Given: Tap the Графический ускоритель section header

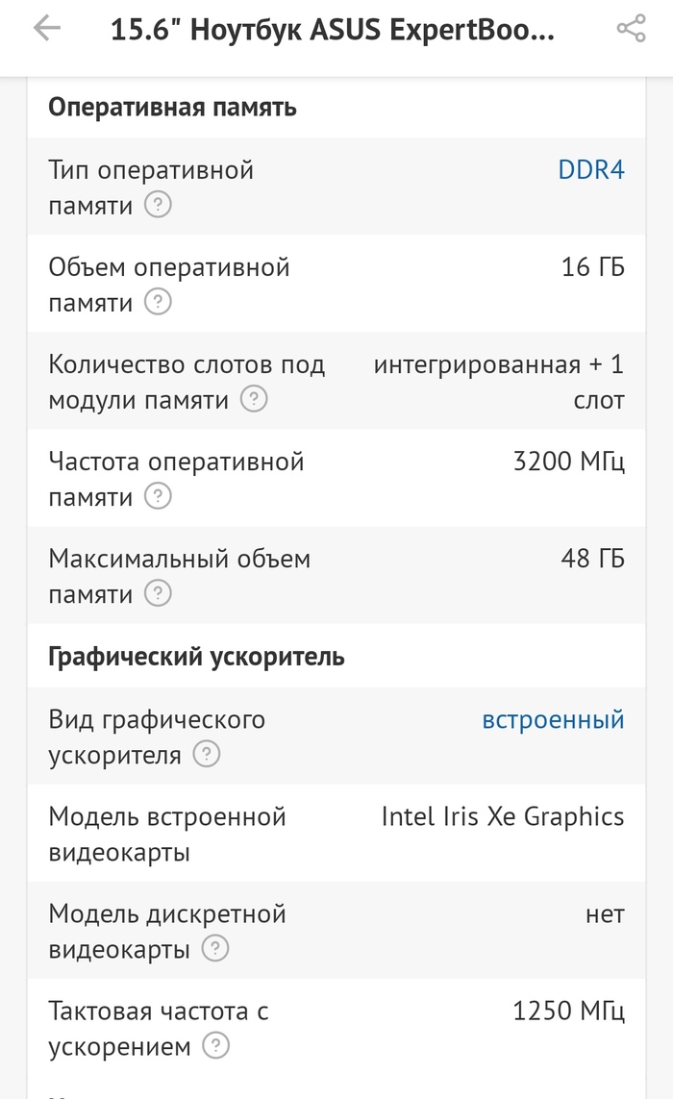Looking at the screenshot, I should [x=196, y=657].
